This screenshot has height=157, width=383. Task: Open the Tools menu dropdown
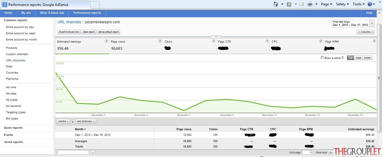tap(359, 4)
